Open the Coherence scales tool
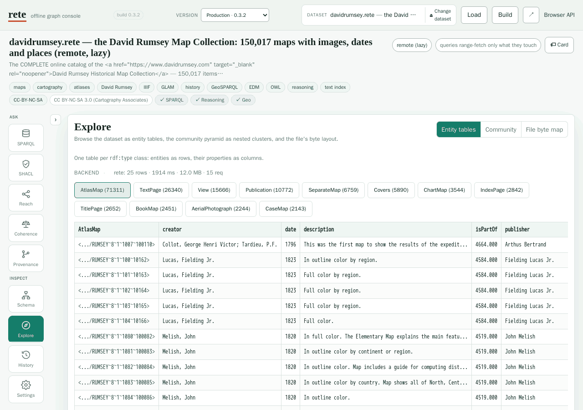583x410 pixels. (26, 228)
